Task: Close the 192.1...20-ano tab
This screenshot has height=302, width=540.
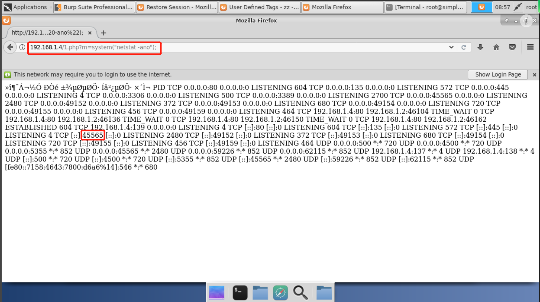Action: [x=90, y=33]
